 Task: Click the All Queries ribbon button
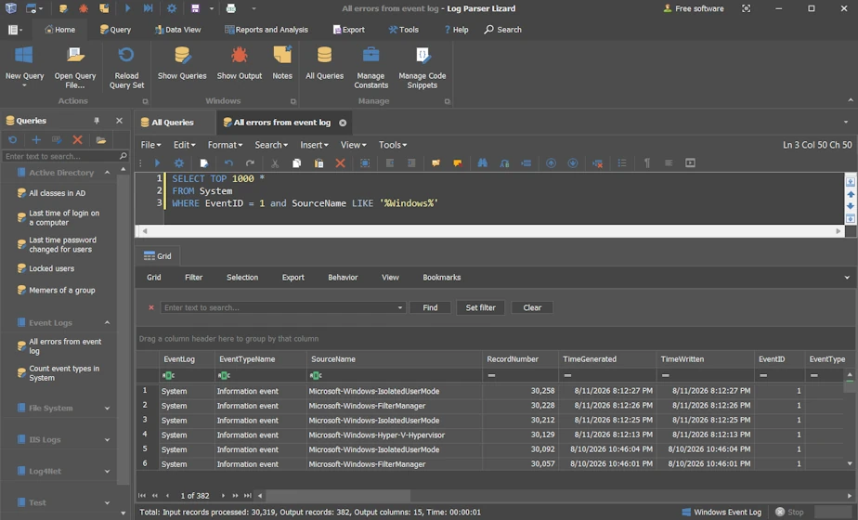(324, 63)
